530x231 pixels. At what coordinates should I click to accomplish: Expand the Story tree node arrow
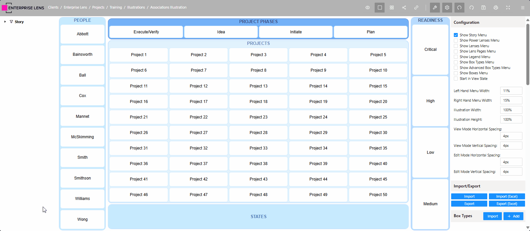(5, 22)
